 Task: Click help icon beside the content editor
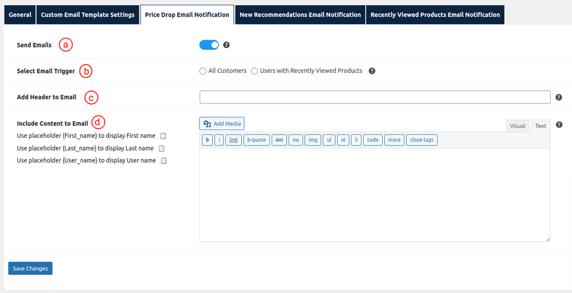tap(559, 125)
